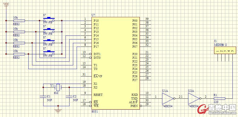Click pin number 9 beside RESET
The height and width of the screenshot is (117, 238).
click(85, 93)
